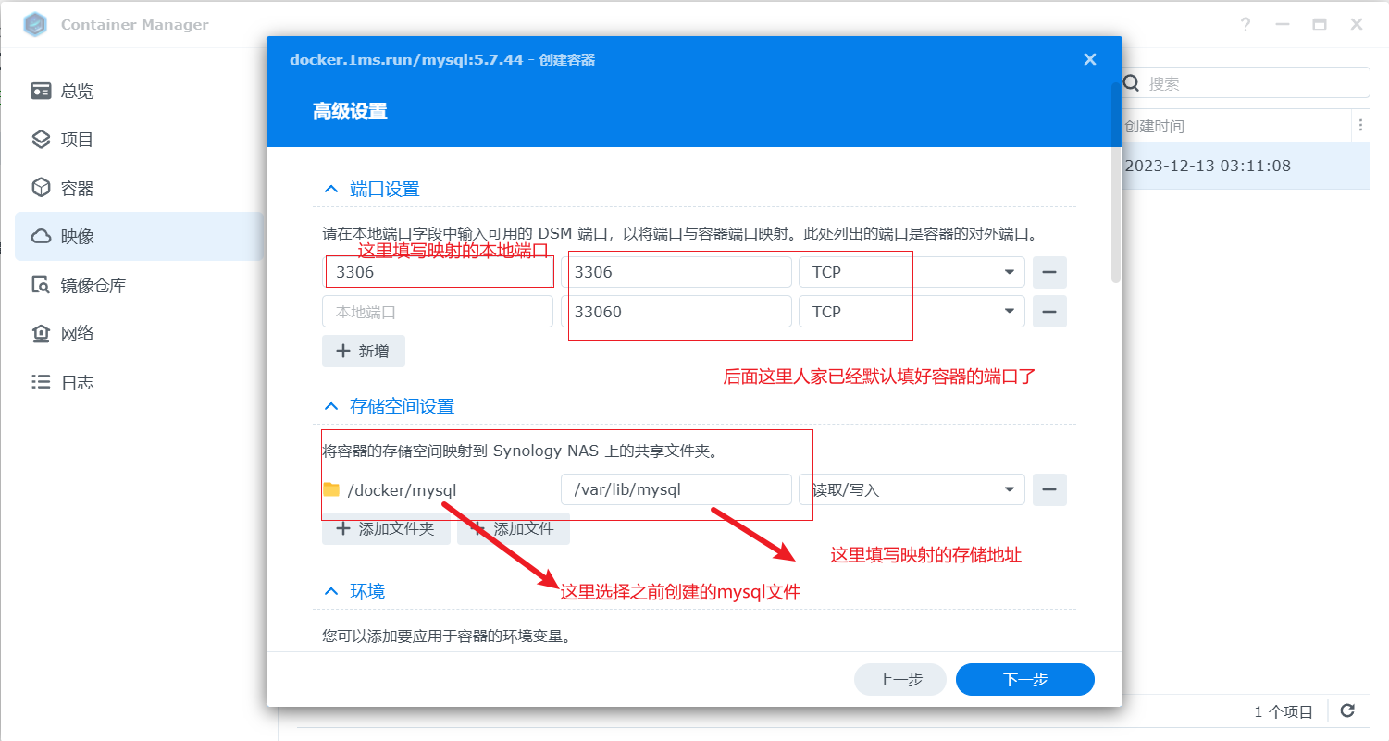Click the 创建时间 column header
Viewport: 1389px width, 741px height.
(x=1154, y=126)
